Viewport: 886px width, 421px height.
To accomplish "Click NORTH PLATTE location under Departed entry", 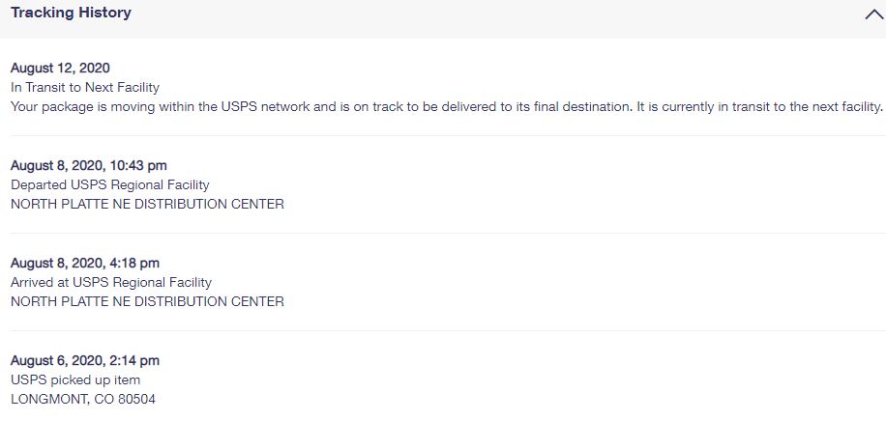I will point(147,204).
